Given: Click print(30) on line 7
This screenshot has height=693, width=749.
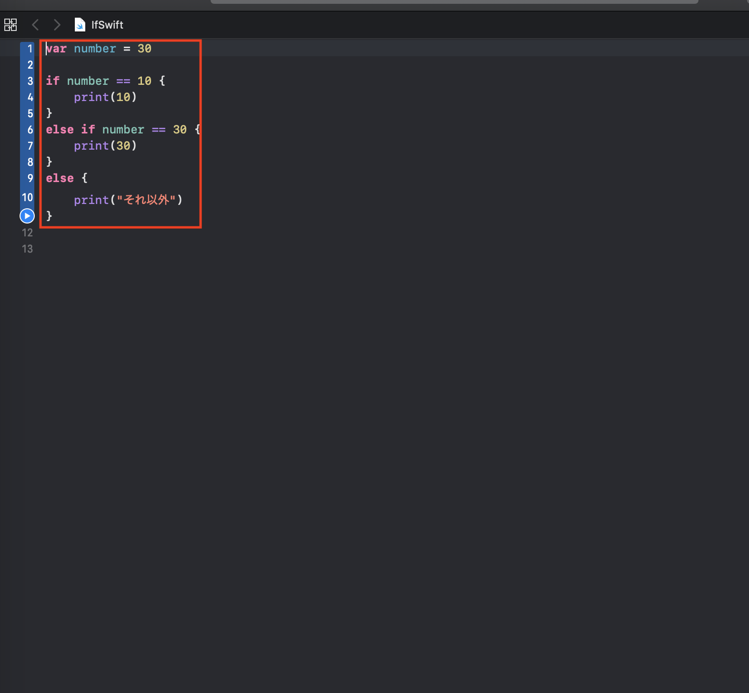Looking at the screenshot, I should pyautogui.click(x=105, y=146).
